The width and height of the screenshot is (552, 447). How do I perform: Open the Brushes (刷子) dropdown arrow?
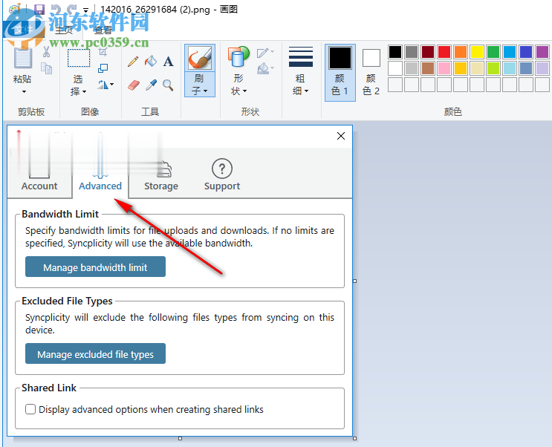coord(205,91)
